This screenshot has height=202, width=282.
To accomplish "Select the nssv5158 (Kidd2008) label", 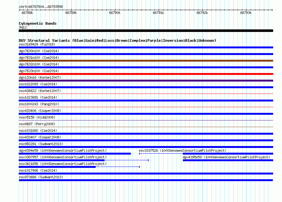I will tap(37, 117).
